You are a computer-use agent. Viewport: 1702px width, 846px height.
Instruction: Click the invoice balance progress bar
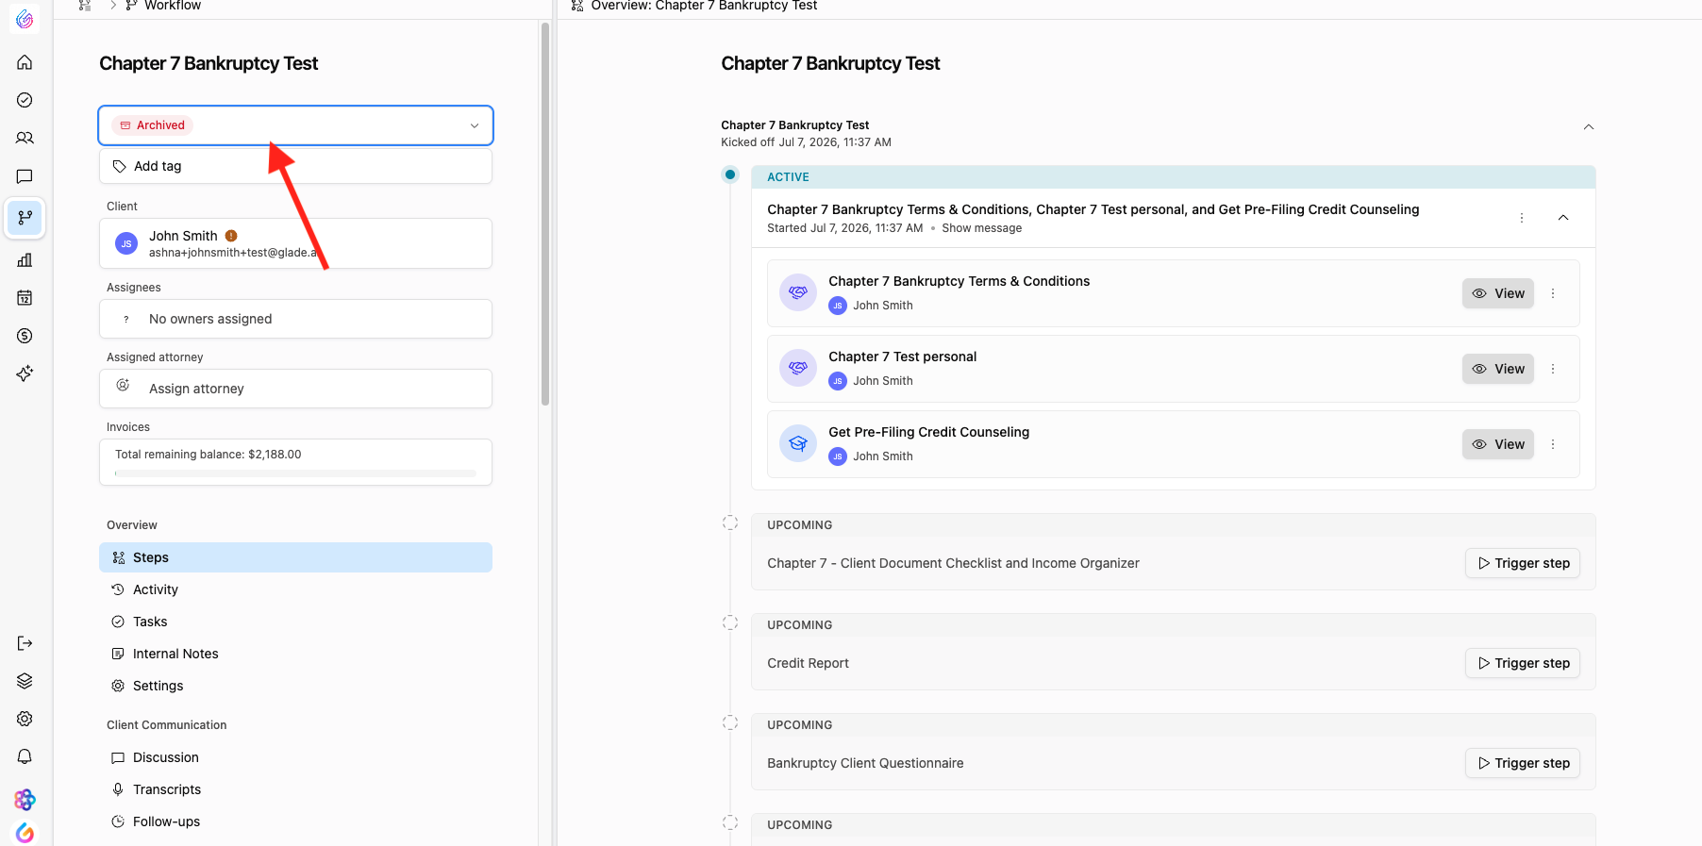pyautogui.click(x=295, y=473)
